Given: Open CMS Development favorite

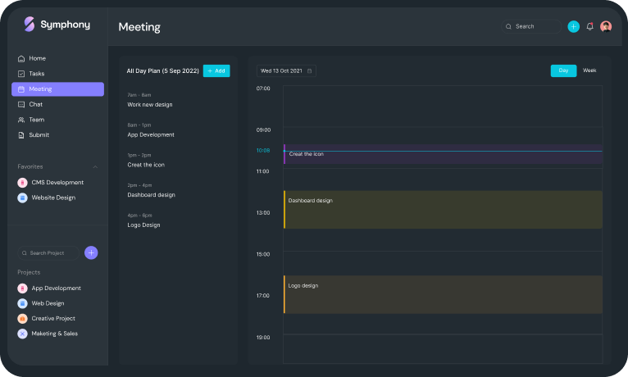Looking at the screenshot, I should pos(57,183).
